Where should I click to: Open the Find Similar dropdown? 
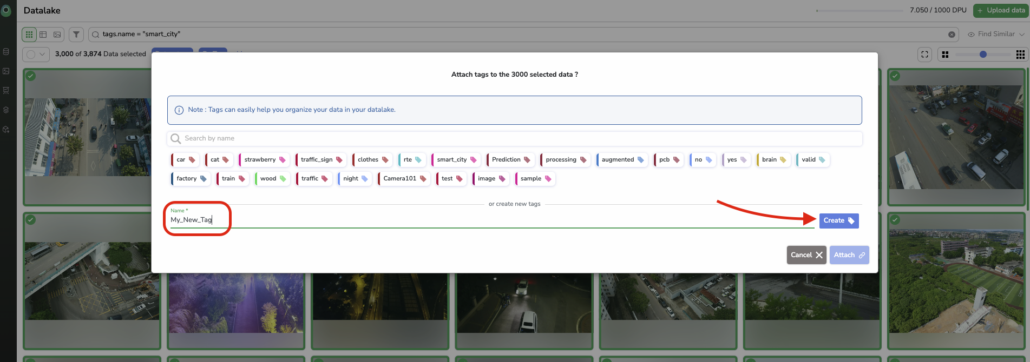tap(996, 34)
